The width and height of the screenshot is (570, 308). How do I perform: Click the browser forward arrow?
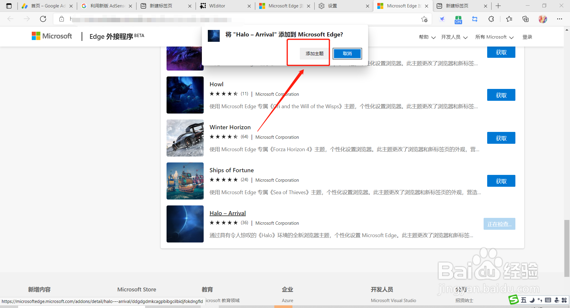click(x=27, y=19)
